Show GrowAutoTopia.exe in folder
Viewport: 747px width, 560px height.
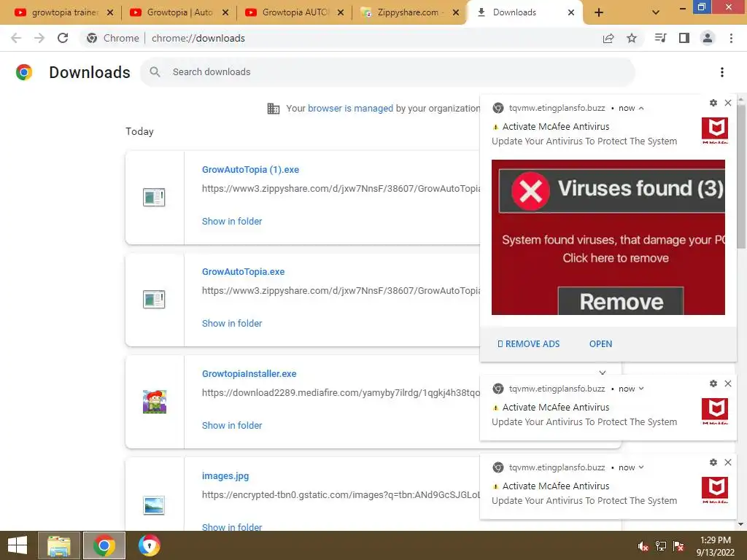232,323
